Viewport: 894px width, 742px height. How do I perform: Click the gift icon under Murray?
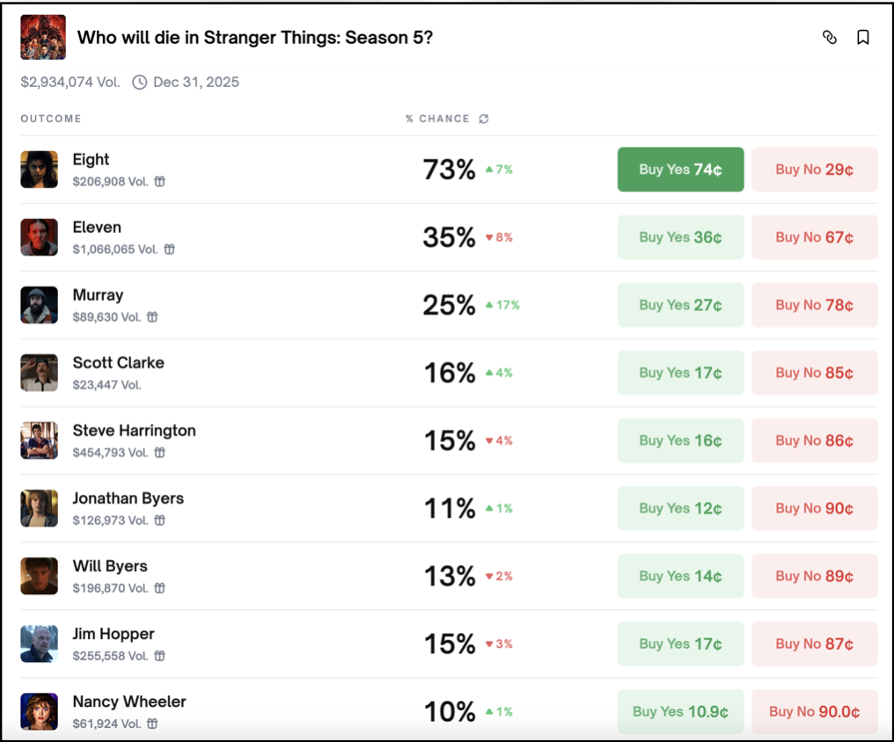tap(152, 316)
